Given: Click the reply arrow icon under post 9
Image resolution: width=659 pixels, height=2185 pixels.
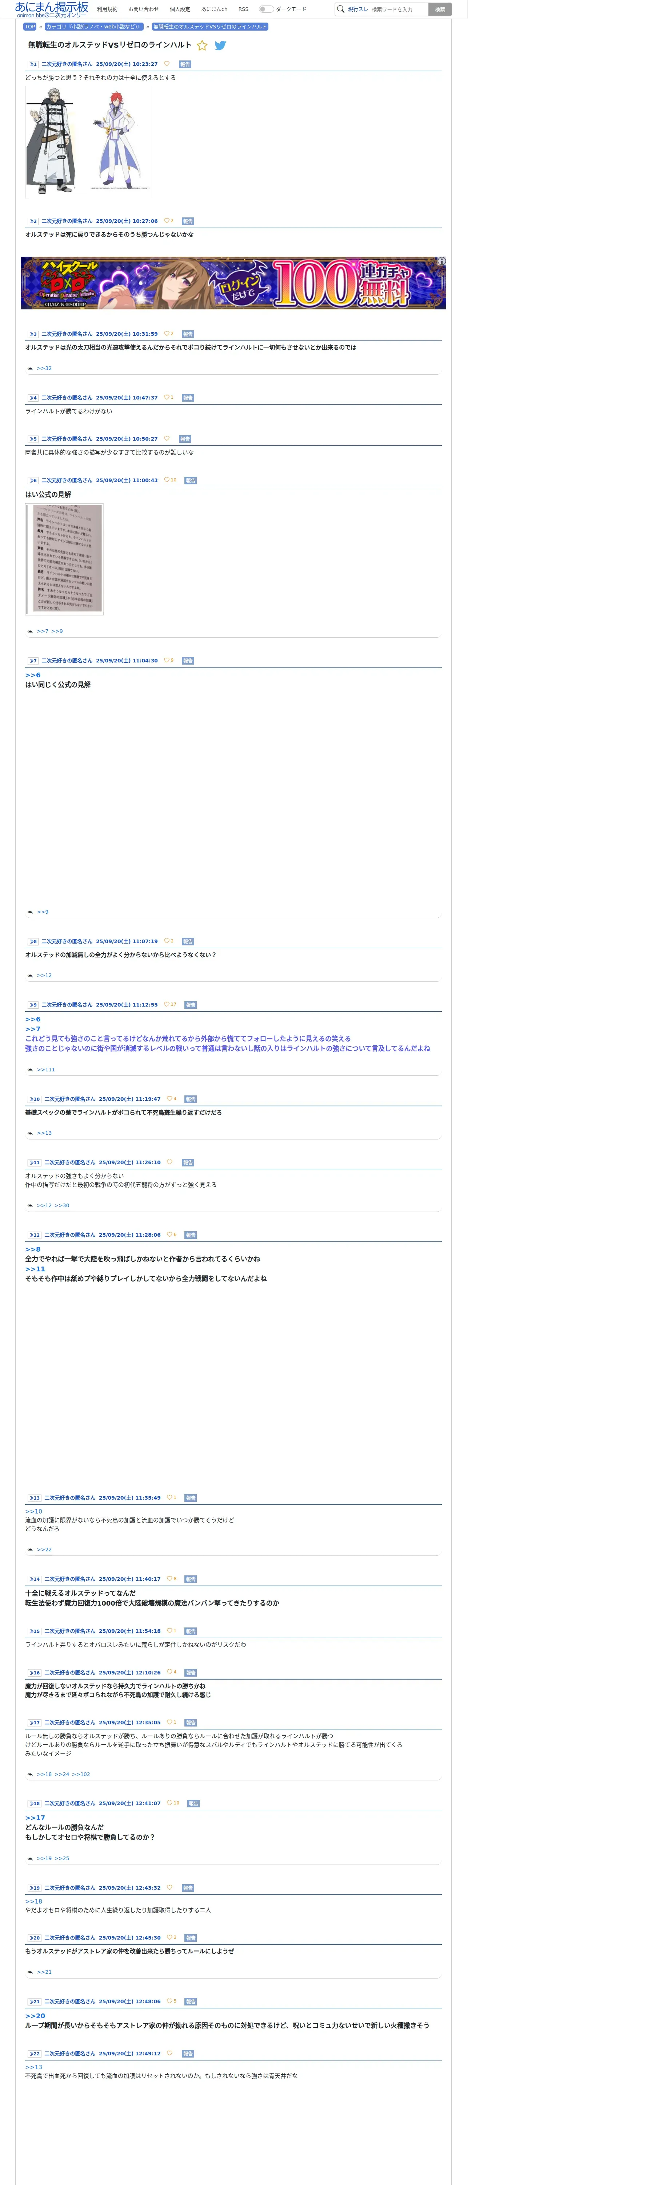Looking at the screenshot, I should point(31,1070).
